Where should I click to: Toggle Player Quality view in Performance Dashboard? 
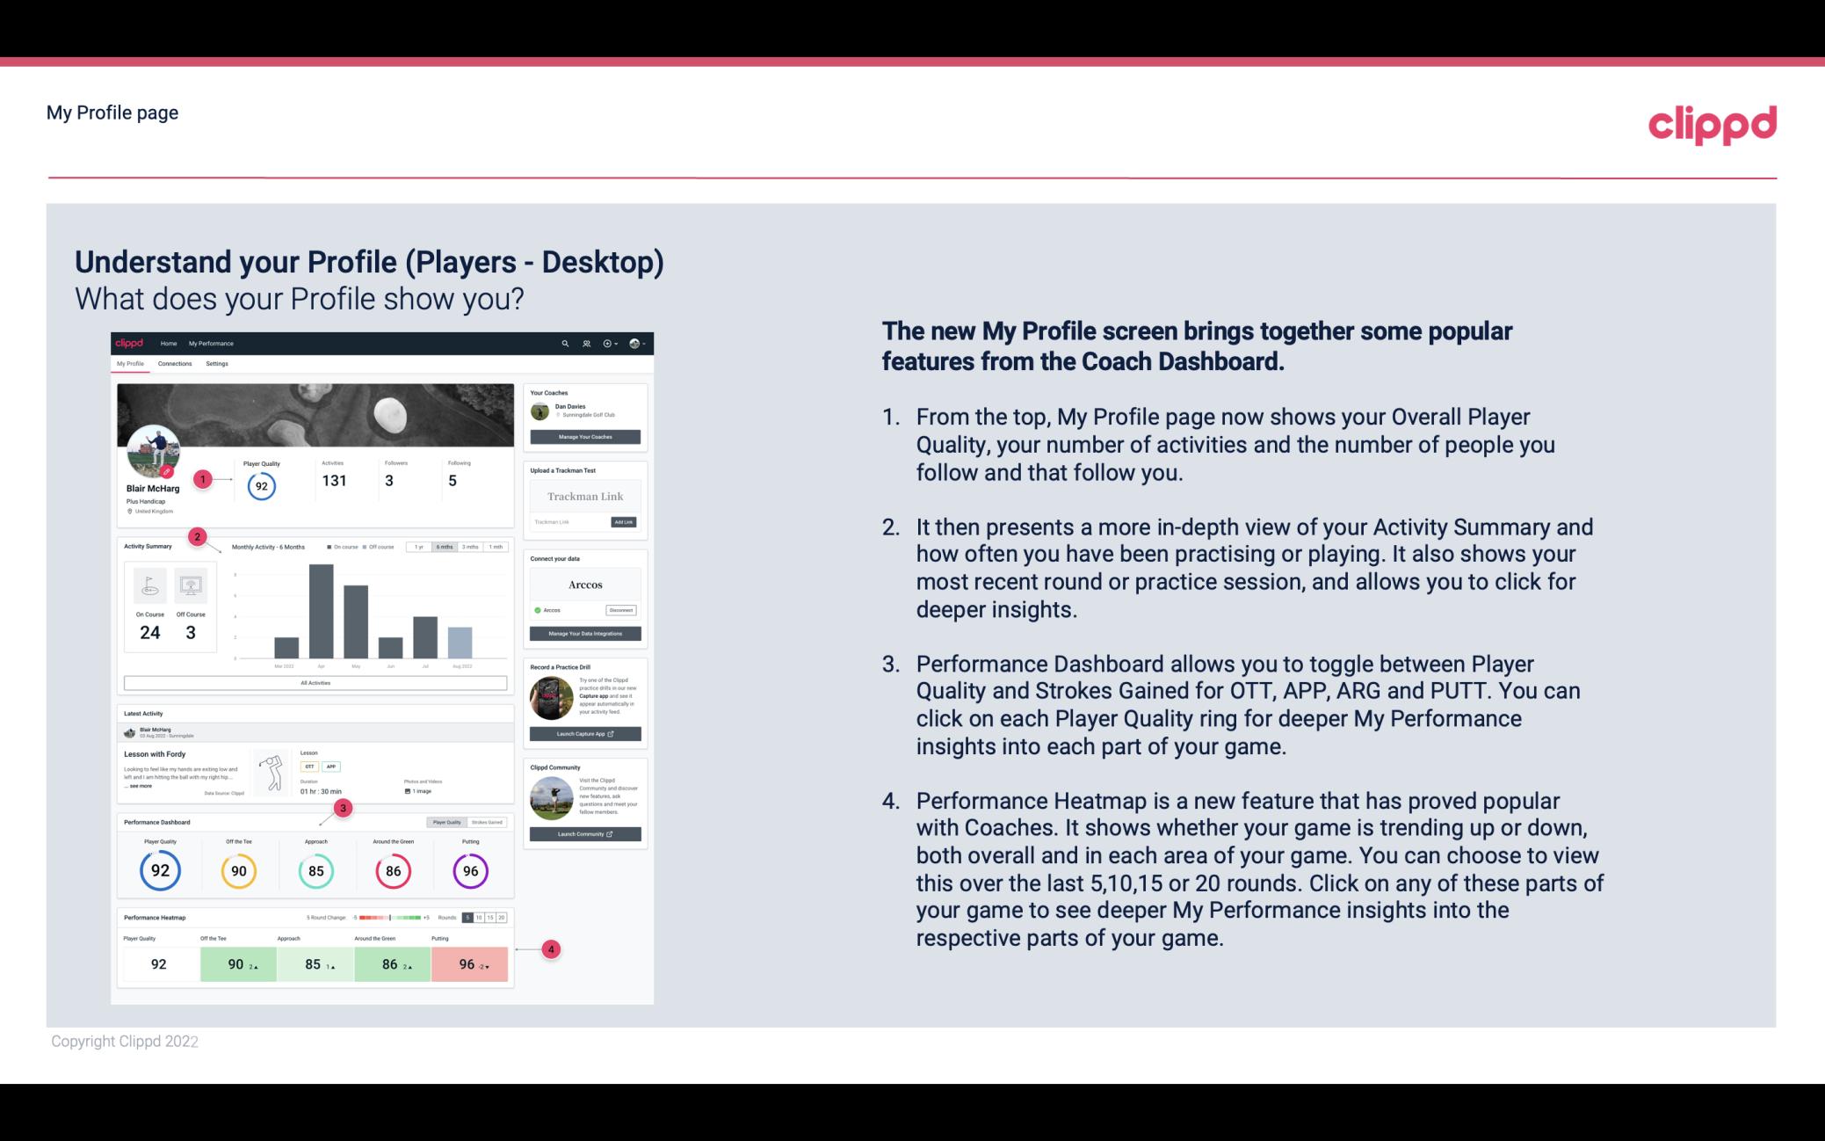click(452, 822)
